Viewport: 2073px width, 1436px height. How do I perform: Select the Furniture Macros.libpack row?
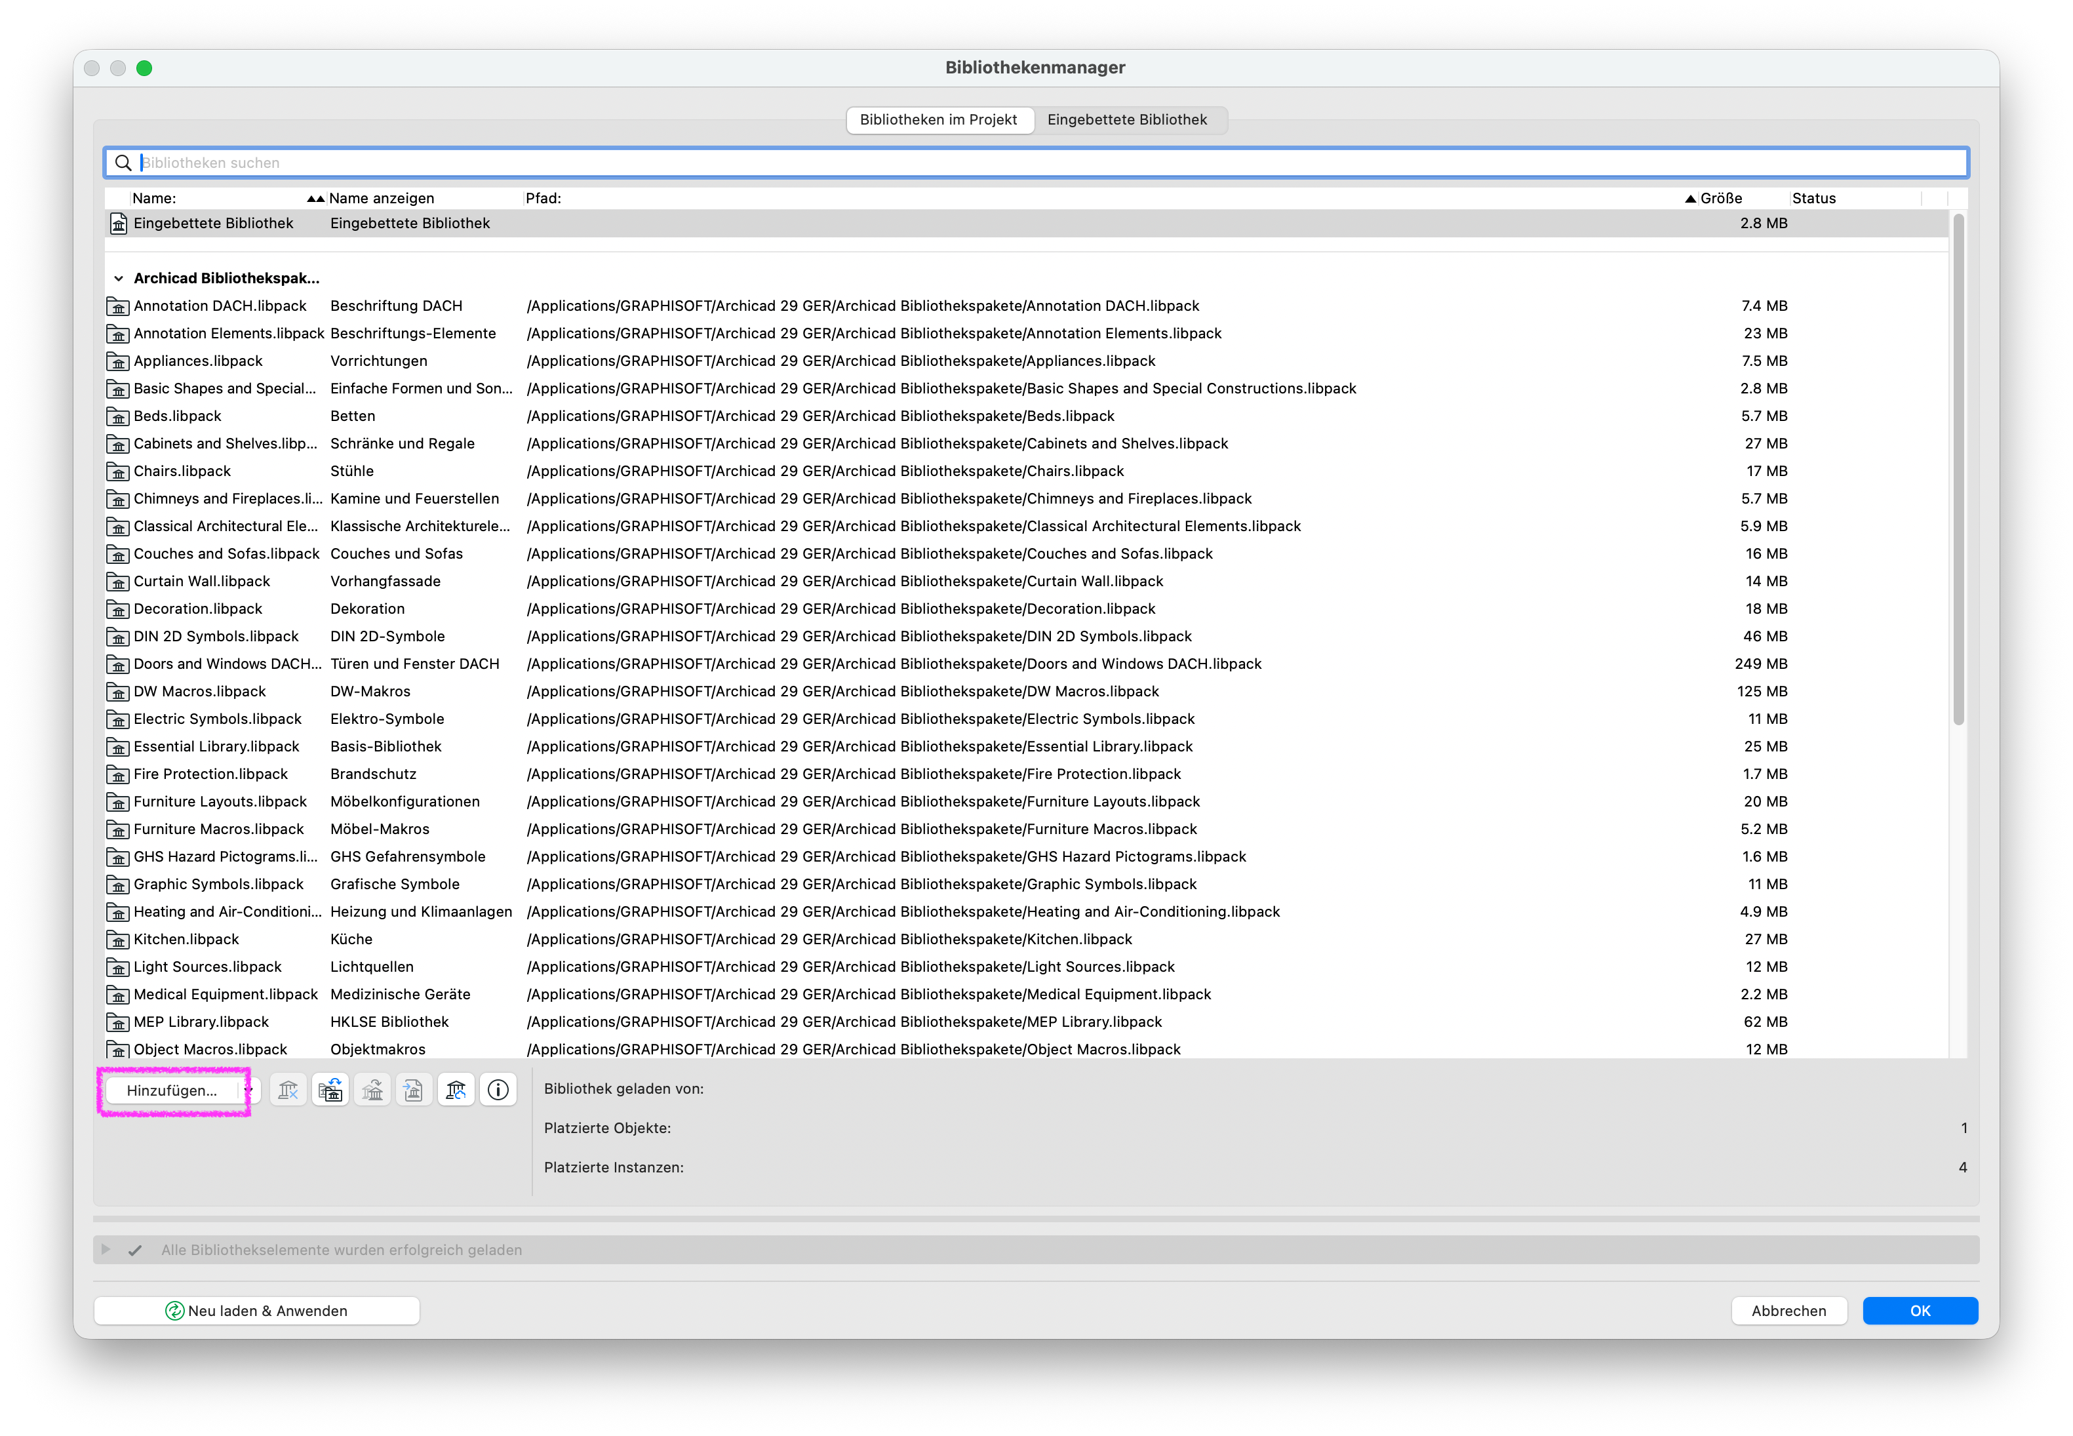click(x=1026, y=829)
